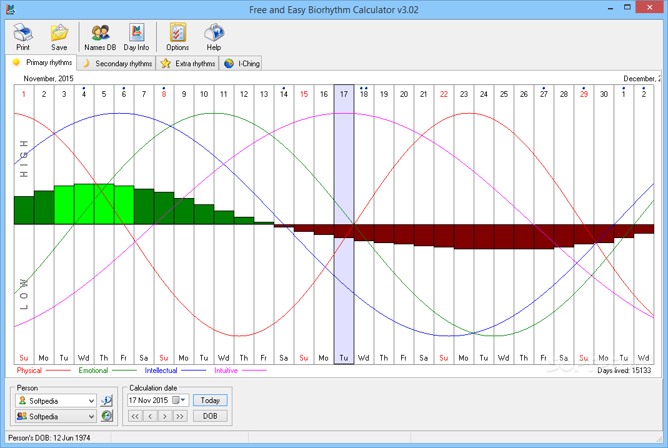Jump back with the << button
The width and height of the screenshot is (668, 448).
coord(135,416)
